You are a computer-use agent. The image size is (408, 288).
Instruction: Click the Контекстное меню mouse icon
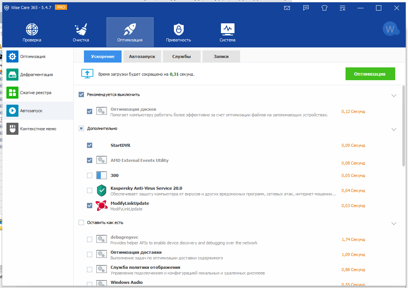coord(12,129)
